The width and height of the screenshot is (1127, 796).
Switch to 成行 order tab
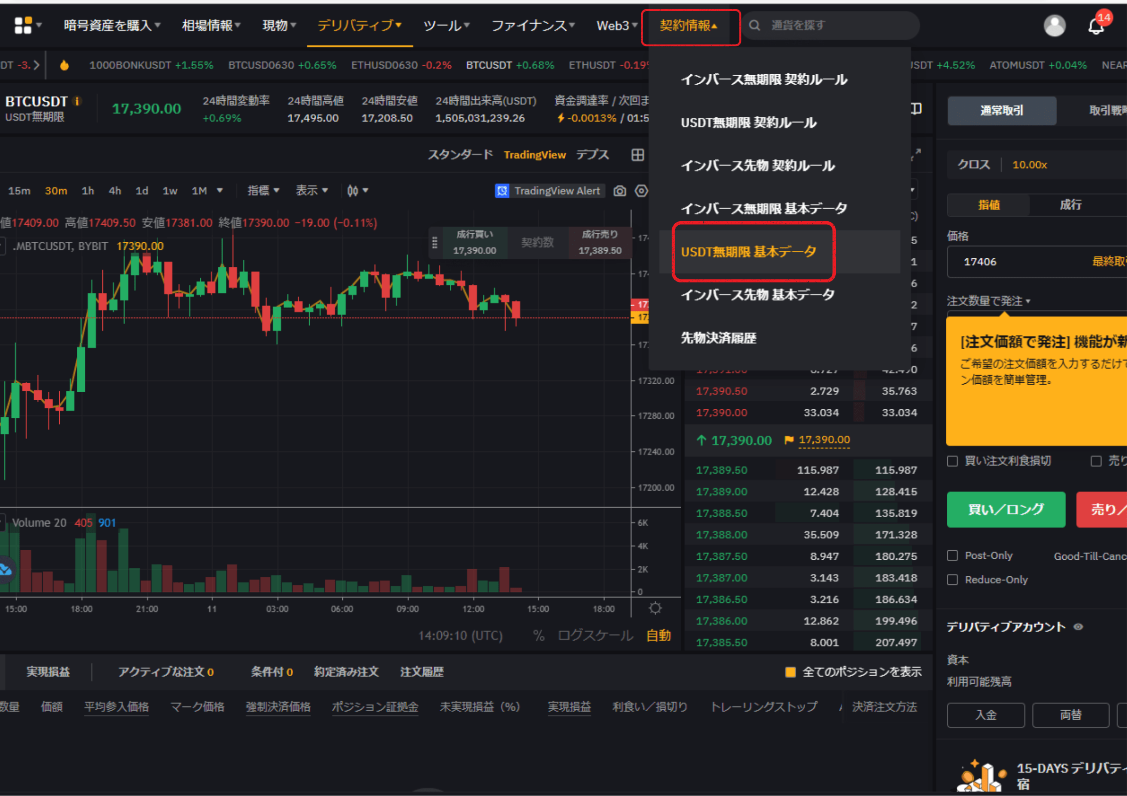click(1070, 205)
